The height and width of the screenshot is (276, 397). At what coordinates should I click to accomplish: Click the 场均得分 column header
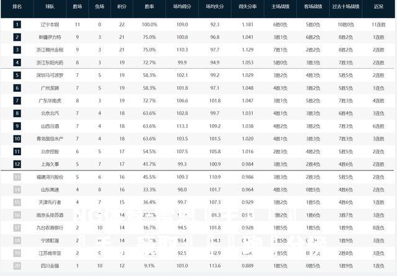(x=182, y=7)
